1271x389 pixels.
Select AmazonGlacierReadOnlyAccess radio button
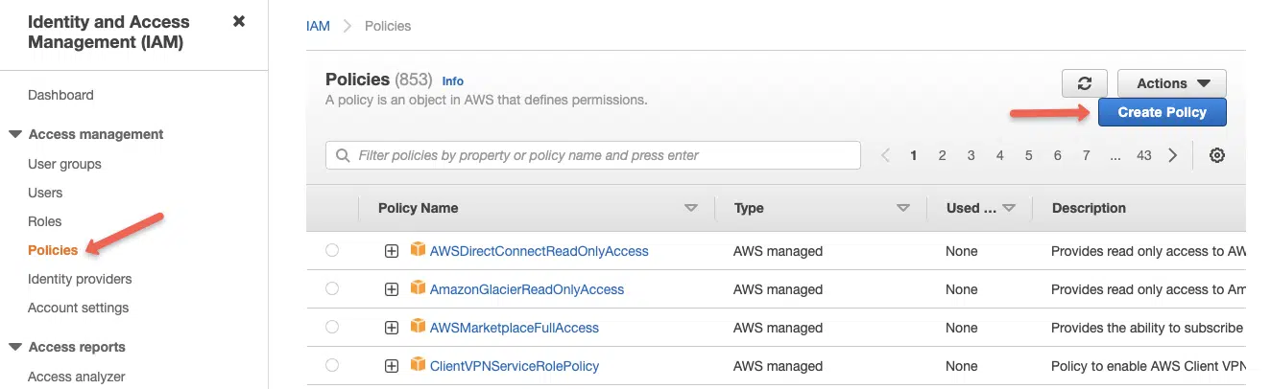(x=332, y=288)
